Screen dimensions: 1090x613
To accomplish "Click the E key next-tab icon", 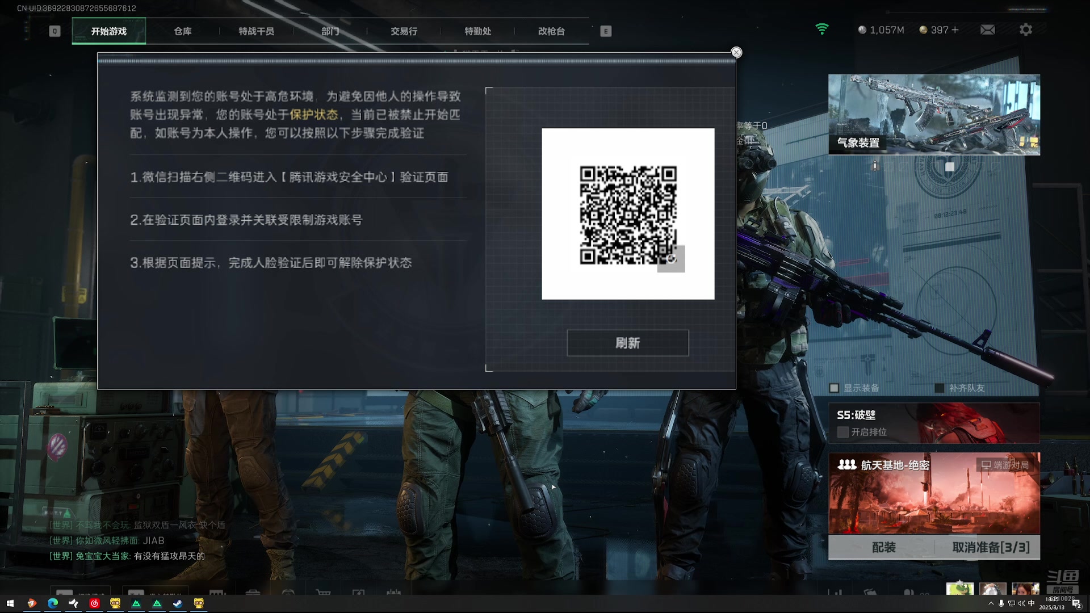I will pyautogui.click(x=606, y=31).
